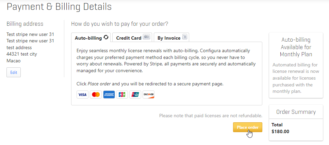Click the American Express logo
Screen dimensions: 329x145
point(109,95)
